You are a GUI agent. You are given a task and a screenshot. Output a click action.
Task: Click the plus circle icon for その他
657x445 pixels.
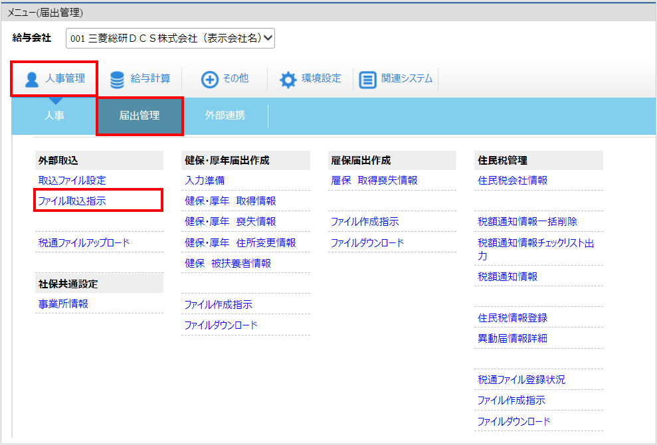tap(209, 80)
